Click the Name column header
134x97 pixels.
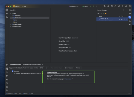click(x=100, y=16)
